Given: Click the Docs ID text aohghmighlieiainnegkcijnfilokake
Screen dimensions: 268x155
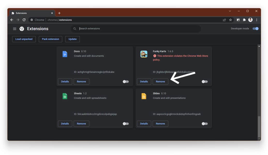Looking at the screenshot, I should click(x=96, y=72).
